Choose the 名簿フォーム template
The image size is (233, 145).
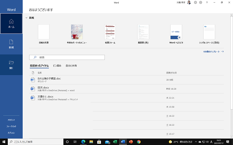coord(110,34)
